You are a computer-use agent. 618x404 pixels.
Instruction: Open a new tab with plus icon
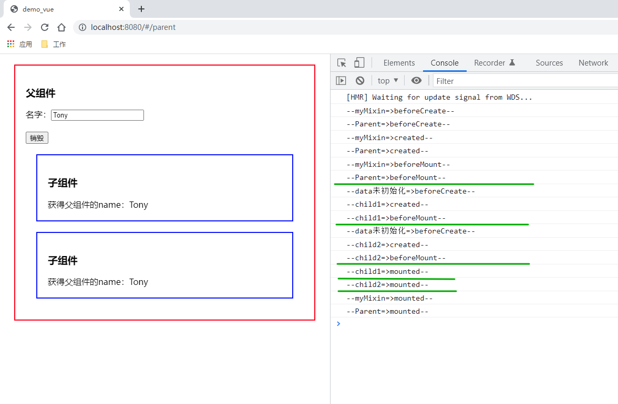pyautogui.click(x=141, y=8)
